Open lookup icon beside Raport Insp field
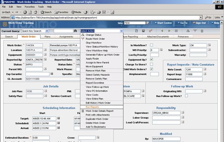224x142 pixels. click(x=205, y=74)
